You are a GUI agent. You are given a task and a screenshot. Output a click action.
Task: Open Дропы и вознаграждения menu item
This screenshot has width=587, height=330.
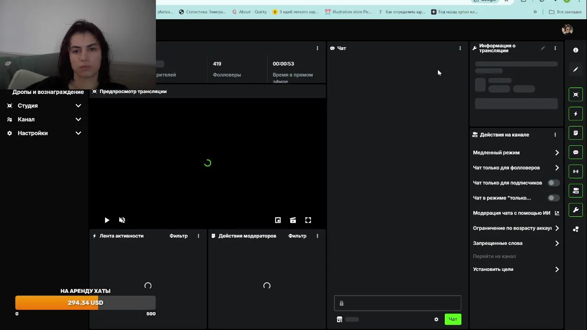pos(48,92)
